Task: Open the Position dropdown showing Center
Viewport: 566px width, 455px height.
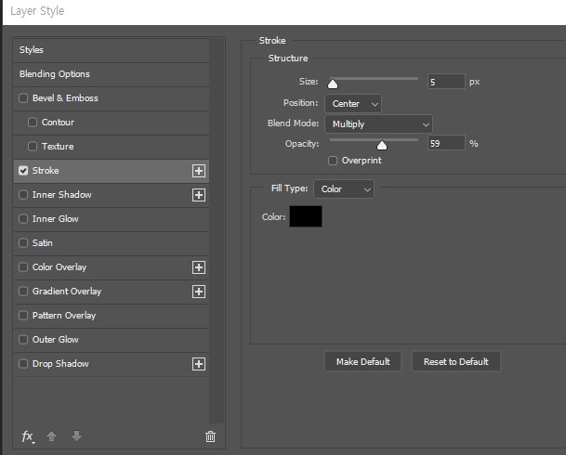Action: point(353,104)
